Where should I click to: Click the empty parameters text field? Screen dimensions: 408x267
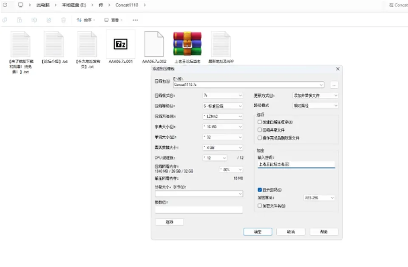point(199,210)
